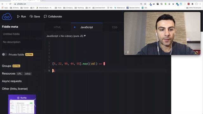Open the Tutorial bookmarks folder
Screen dimensions: 203x114
pos(24,8)
